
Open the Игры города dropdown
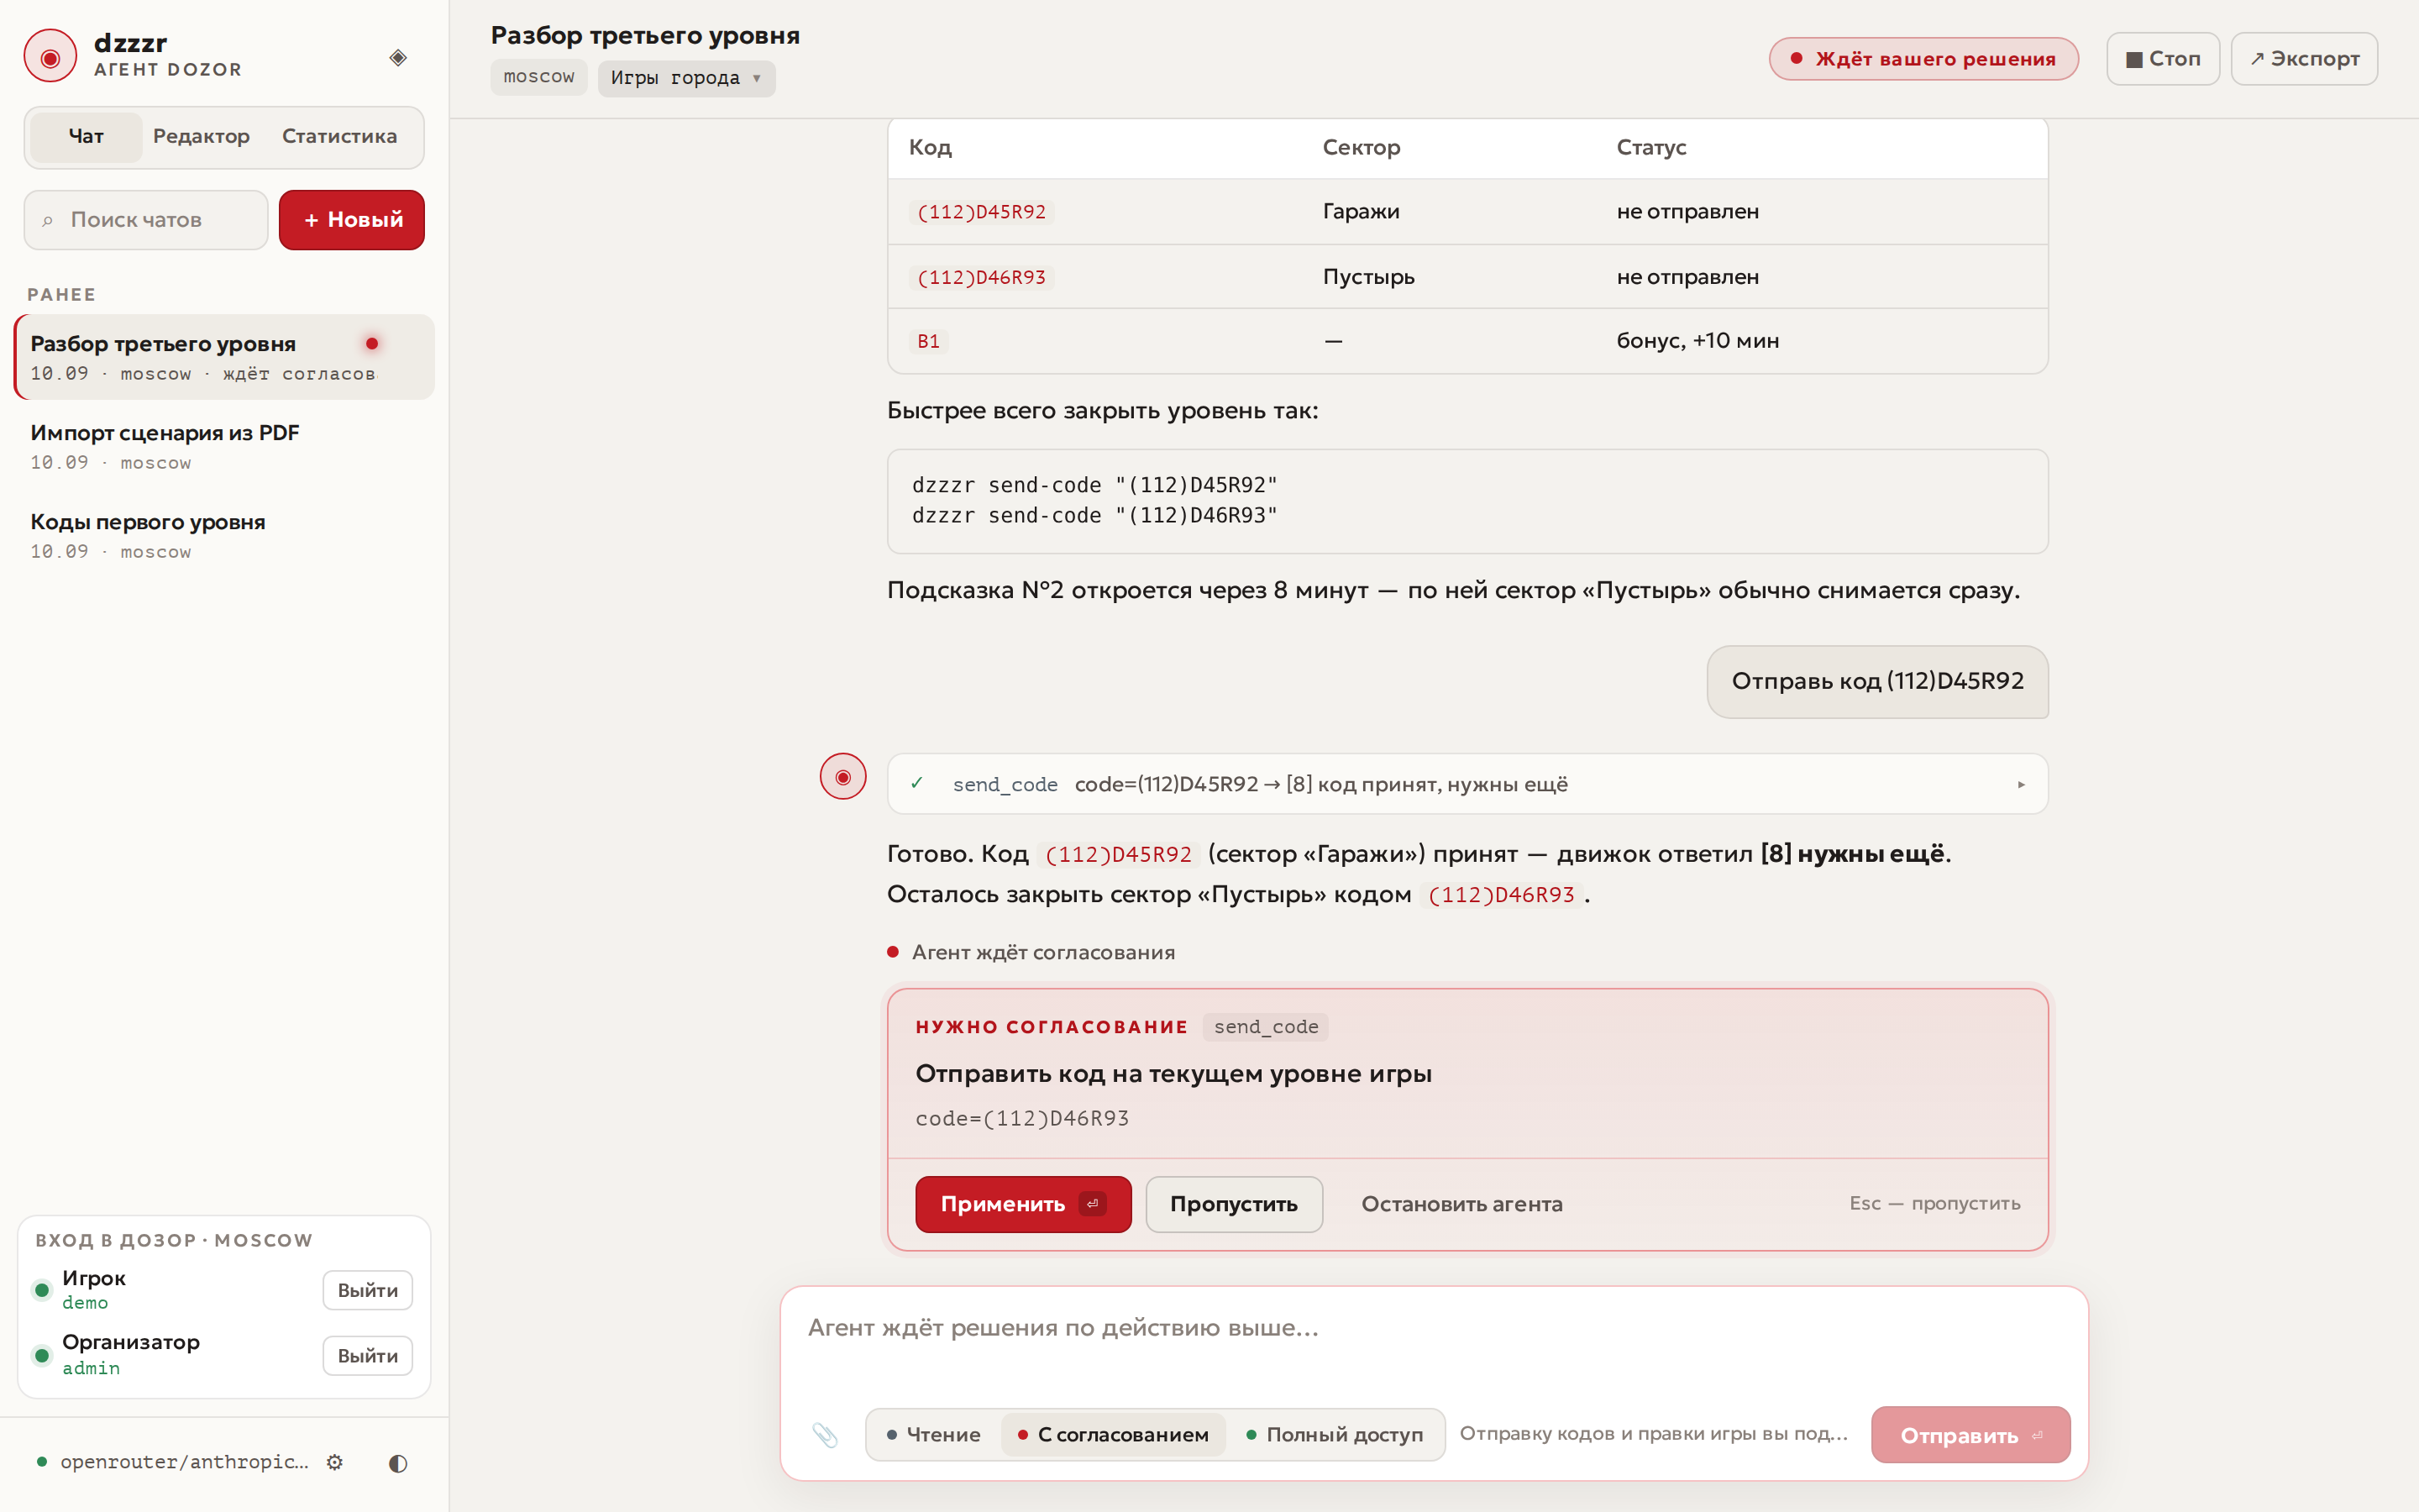pos(685,77)
